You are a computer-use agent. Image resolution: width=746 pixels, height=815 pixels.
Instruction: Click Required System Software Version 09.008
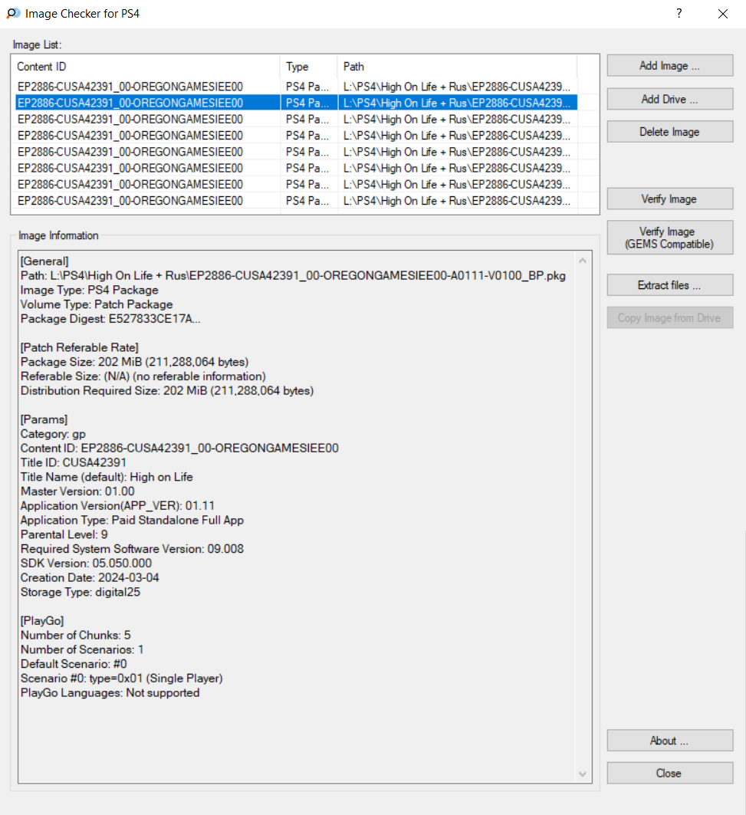(132, 549)
